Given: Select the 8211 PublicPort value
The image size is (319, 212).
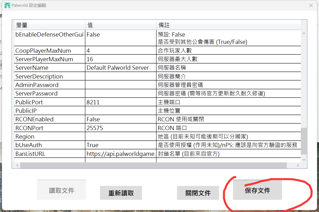Looking at the screenshot, I should pos(121,102).
